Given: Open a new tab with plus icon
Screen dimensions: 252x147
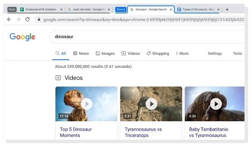Looking at the screenshot, I should point(227,9).
